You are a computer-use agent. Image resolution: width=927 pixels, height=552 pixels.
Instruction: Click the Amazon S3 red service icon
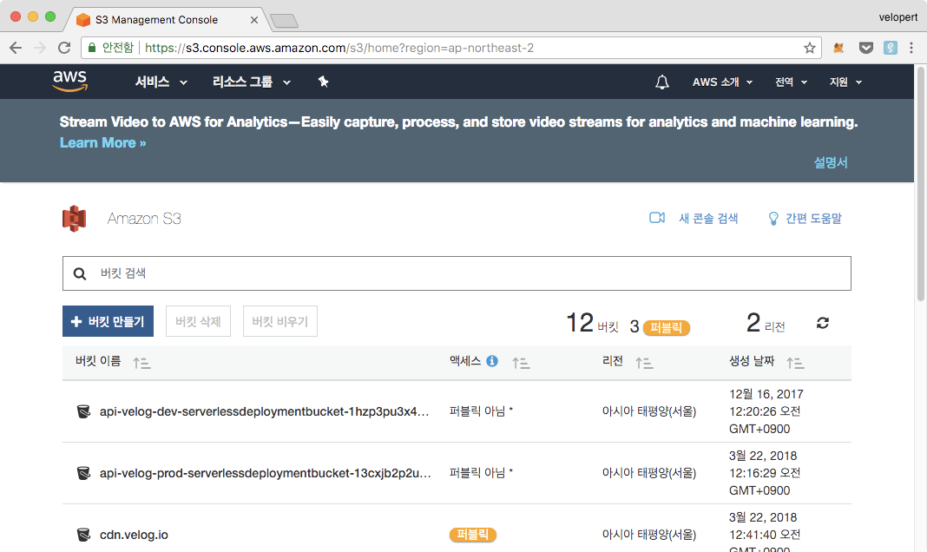pyautogui.click(x=75, y=219)
